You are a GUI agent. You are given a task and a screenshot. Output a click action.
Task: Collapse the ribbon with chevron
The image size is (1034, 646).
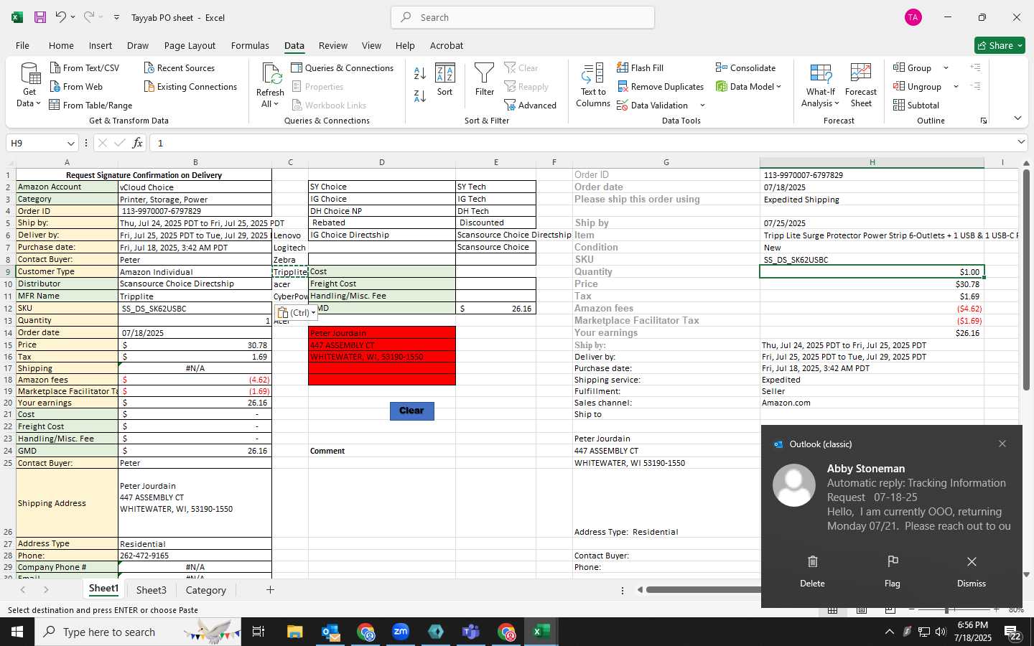(1017, 118)
